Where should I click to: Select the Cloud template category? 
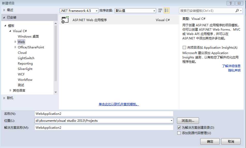click(x=22, y=53)
